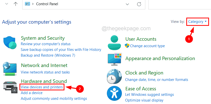Expand recent locations chevron near Up arrow
Image resolution: width=211 pixels, height=104 pixels.
click(6, 4)
